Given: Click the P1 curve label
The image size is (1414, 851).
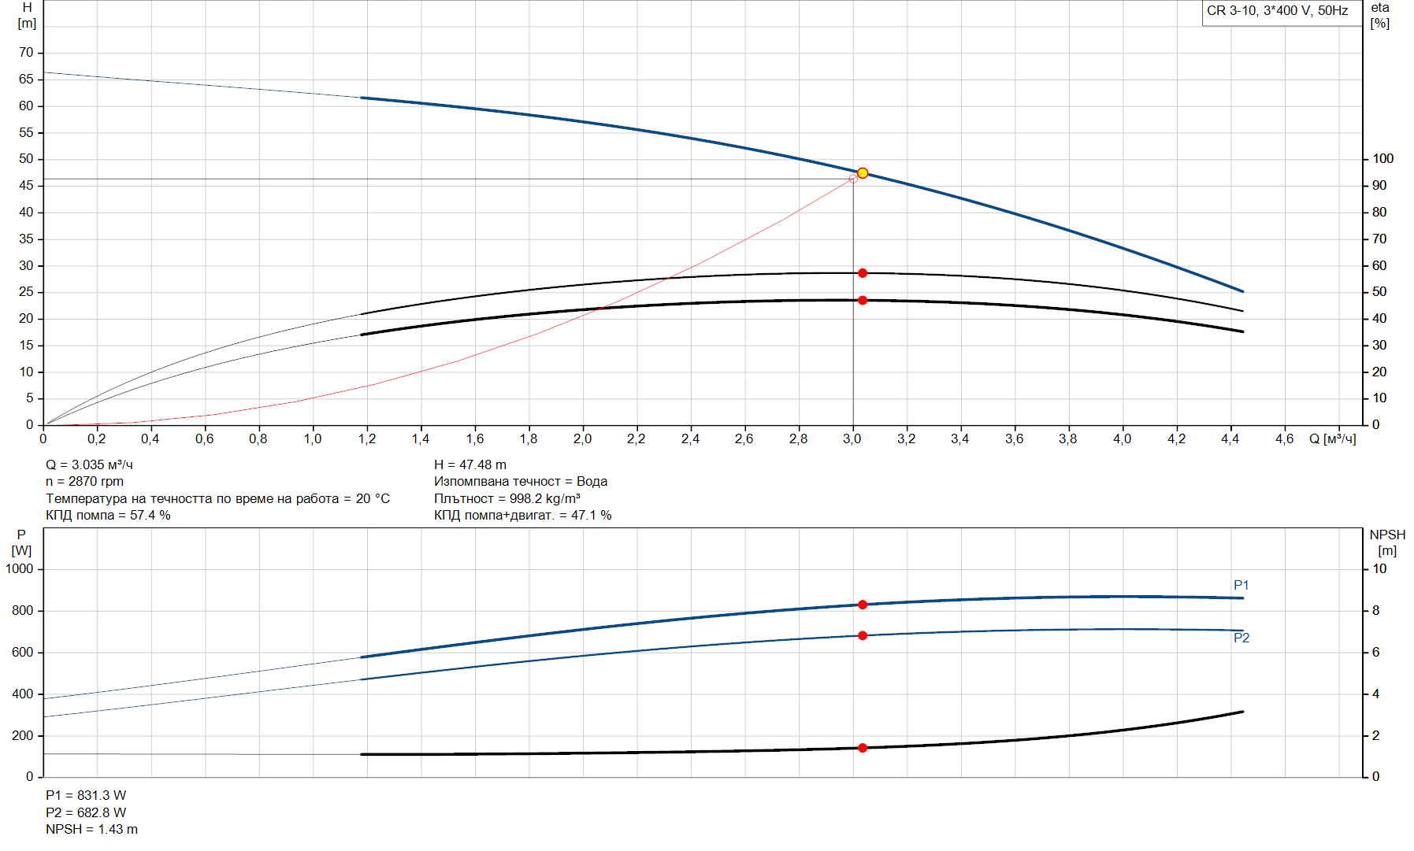Looking at the screenshot, I should (1241, 585).
